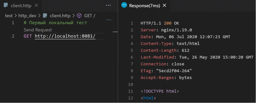Click the HTTP/1.1 200 OK response line

(160, 23)
